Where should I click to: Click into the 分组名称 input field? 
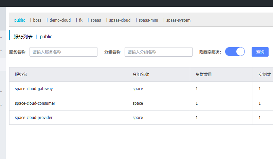(159, 52)
